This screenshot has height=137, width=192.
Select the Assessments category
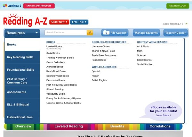pyautogui.click(x=22, y=92)
